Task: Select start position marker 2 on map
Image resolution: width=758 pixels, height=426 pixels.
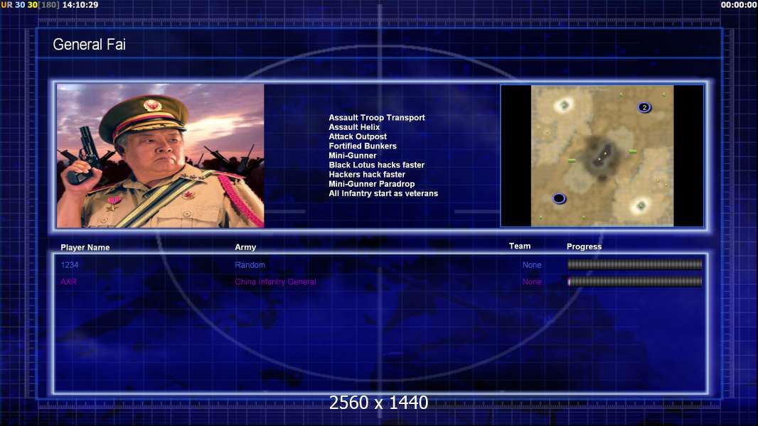Action: point(644,108)
